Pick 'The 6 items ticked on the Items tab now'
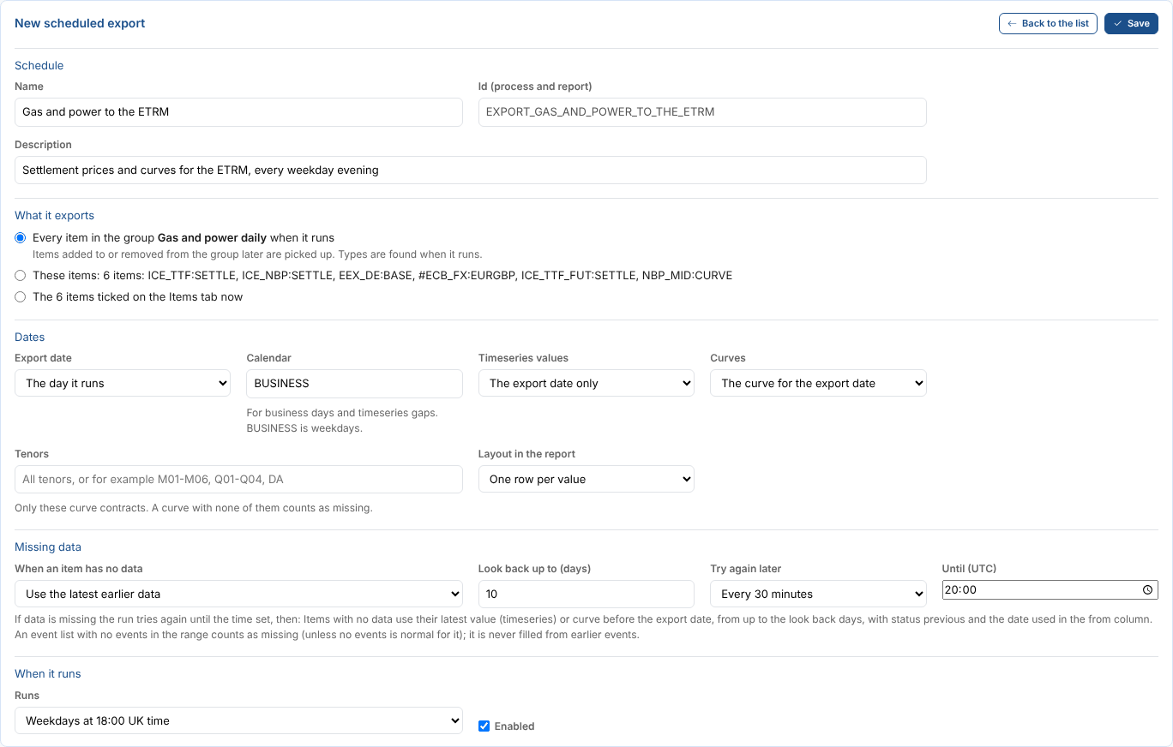This screenshot has width=1173, height=747. tap(21, 296)
